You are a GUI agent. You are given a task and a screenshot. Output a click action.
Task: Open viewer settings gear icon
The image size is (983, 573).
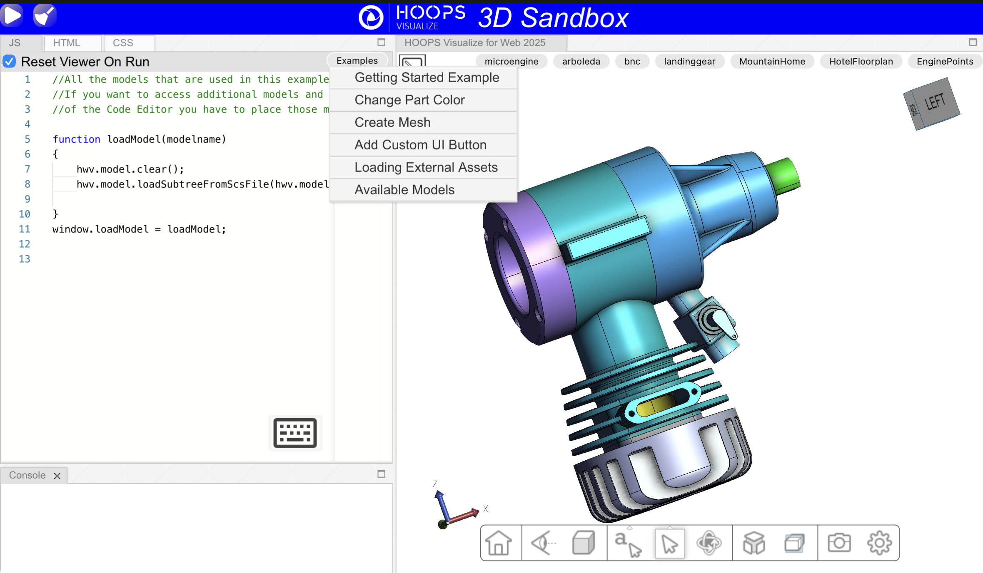pos(879,543)
